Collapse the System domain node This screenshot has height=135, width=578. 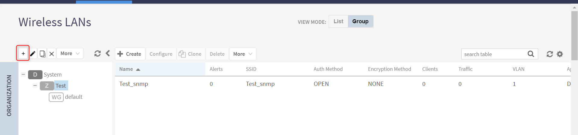click(x=23, y=74)
